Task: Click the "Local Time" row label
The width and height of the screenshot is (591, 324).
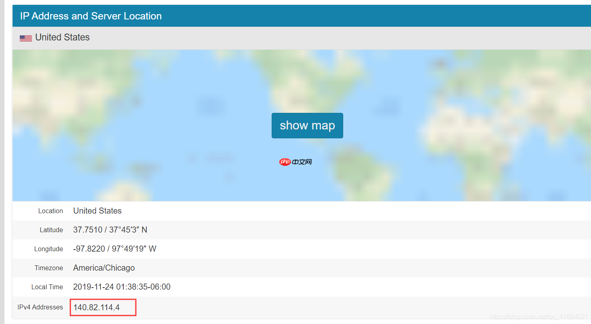Action: tap(47, 287)
